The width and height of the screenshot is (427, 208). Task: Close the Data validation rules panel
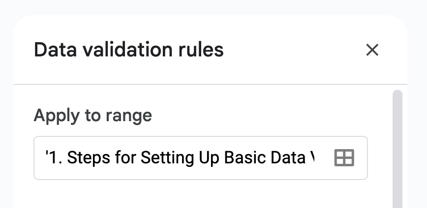pyautogui.click(x=372, y=50)
